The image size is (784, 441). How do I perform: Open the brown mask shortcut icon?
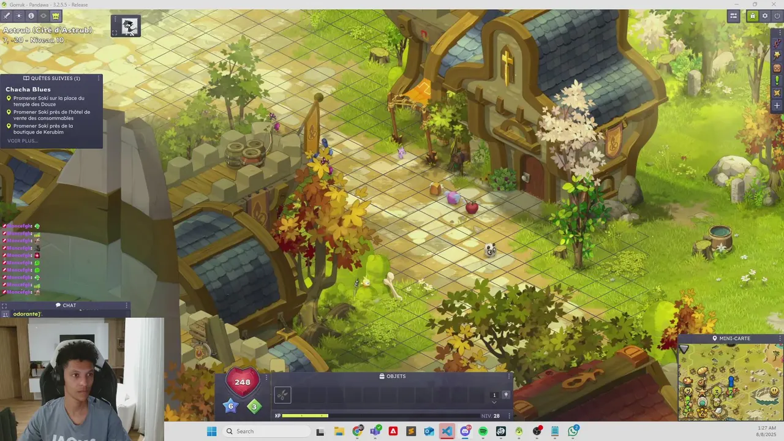click(x=777, y=68)
